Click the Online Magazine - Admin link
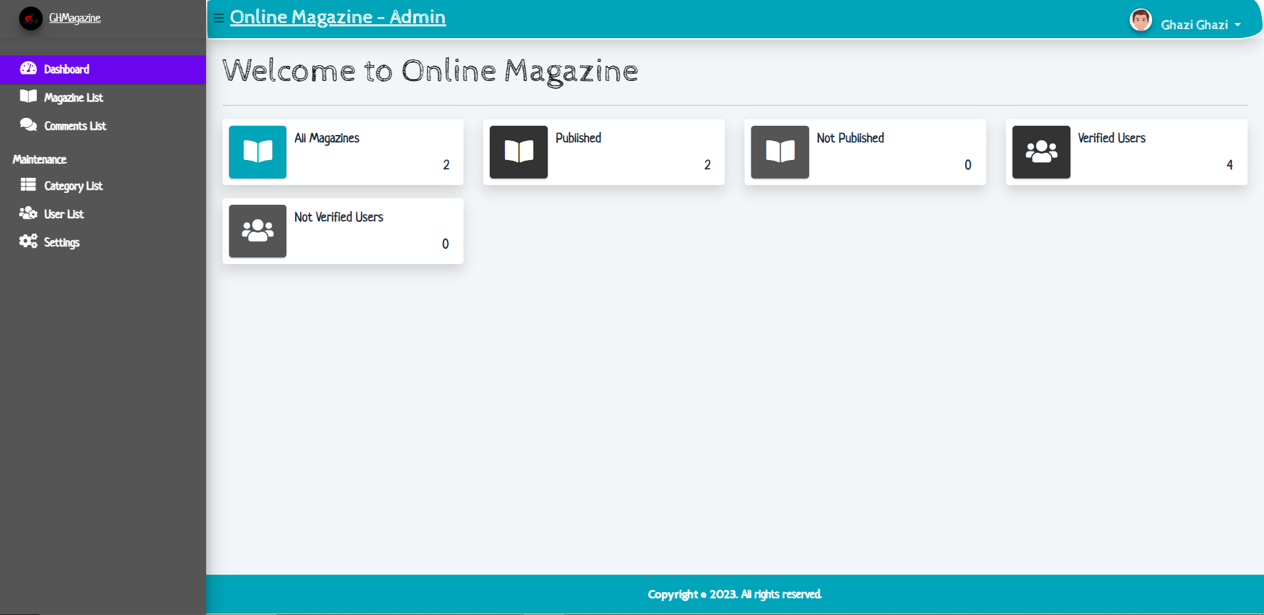The height and width of the screenshot is (615, 1264). [338, 17]
